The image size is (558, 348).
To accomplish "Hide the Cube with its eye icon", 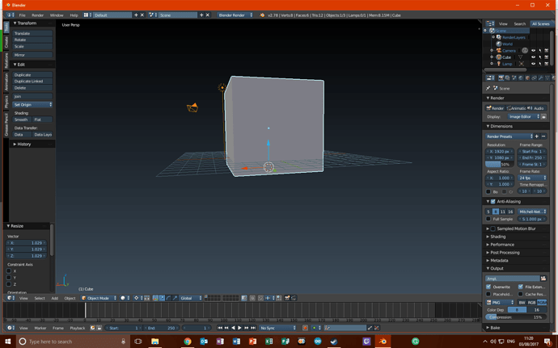I will [x=534, y=57].
